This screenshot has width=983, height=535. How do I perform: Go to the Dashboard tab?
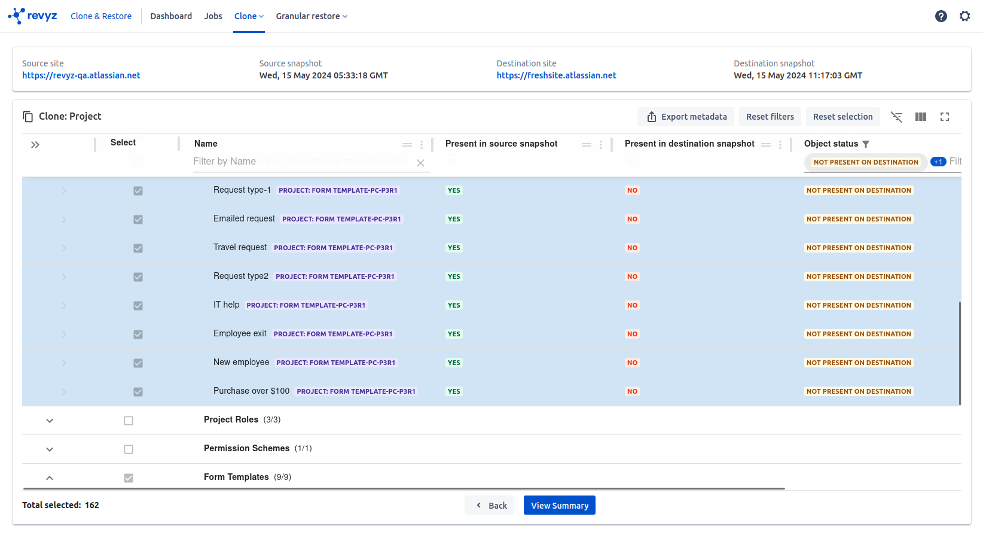click(x=171, y=16)
